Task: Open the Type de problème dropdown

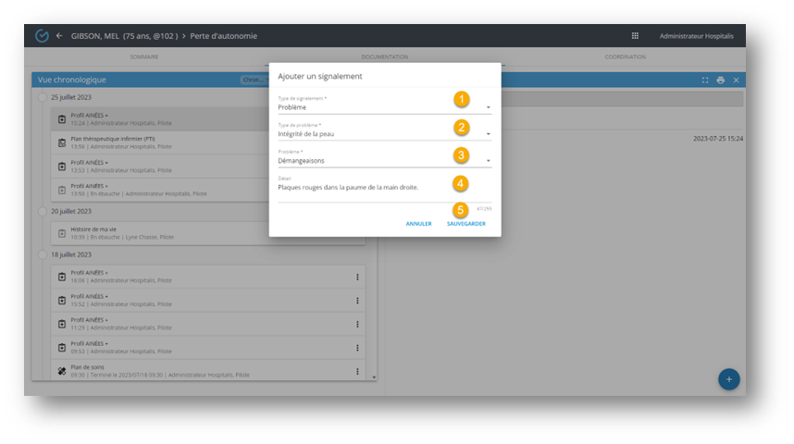Action: pyautogui.click(x=488, y=134)
